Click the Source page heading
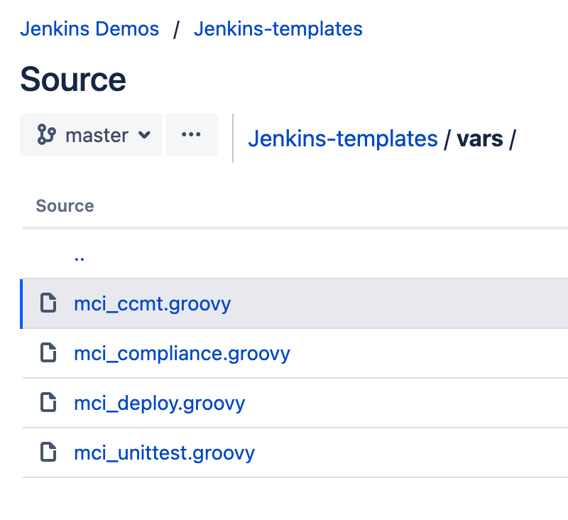This screenshot has width=568, height=520. [x=73, y=79]
